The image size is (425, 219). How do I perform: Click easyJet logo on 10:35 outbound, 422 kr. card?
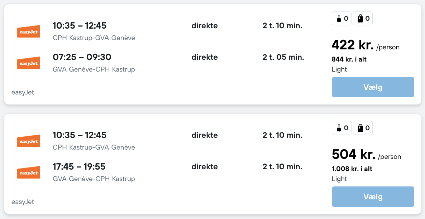pyautogui.click(x=29, y=31)
